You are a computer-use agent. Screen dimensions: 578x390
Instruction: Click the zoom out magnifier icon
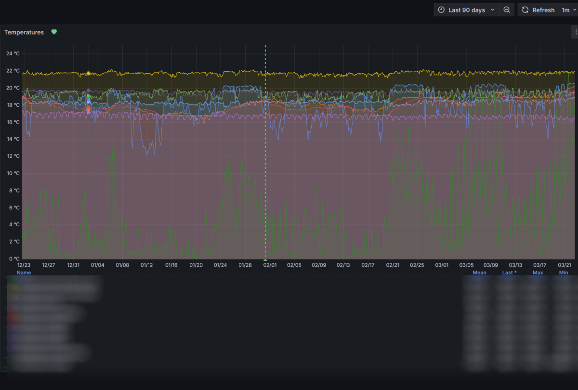[x=506, y=10]
